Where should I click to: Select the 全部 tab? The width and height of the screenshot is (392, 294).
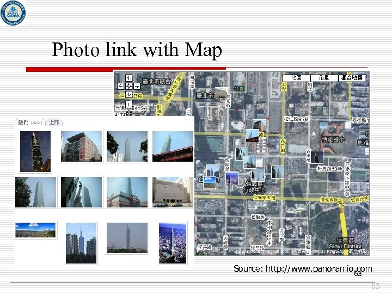coord(54,122)
